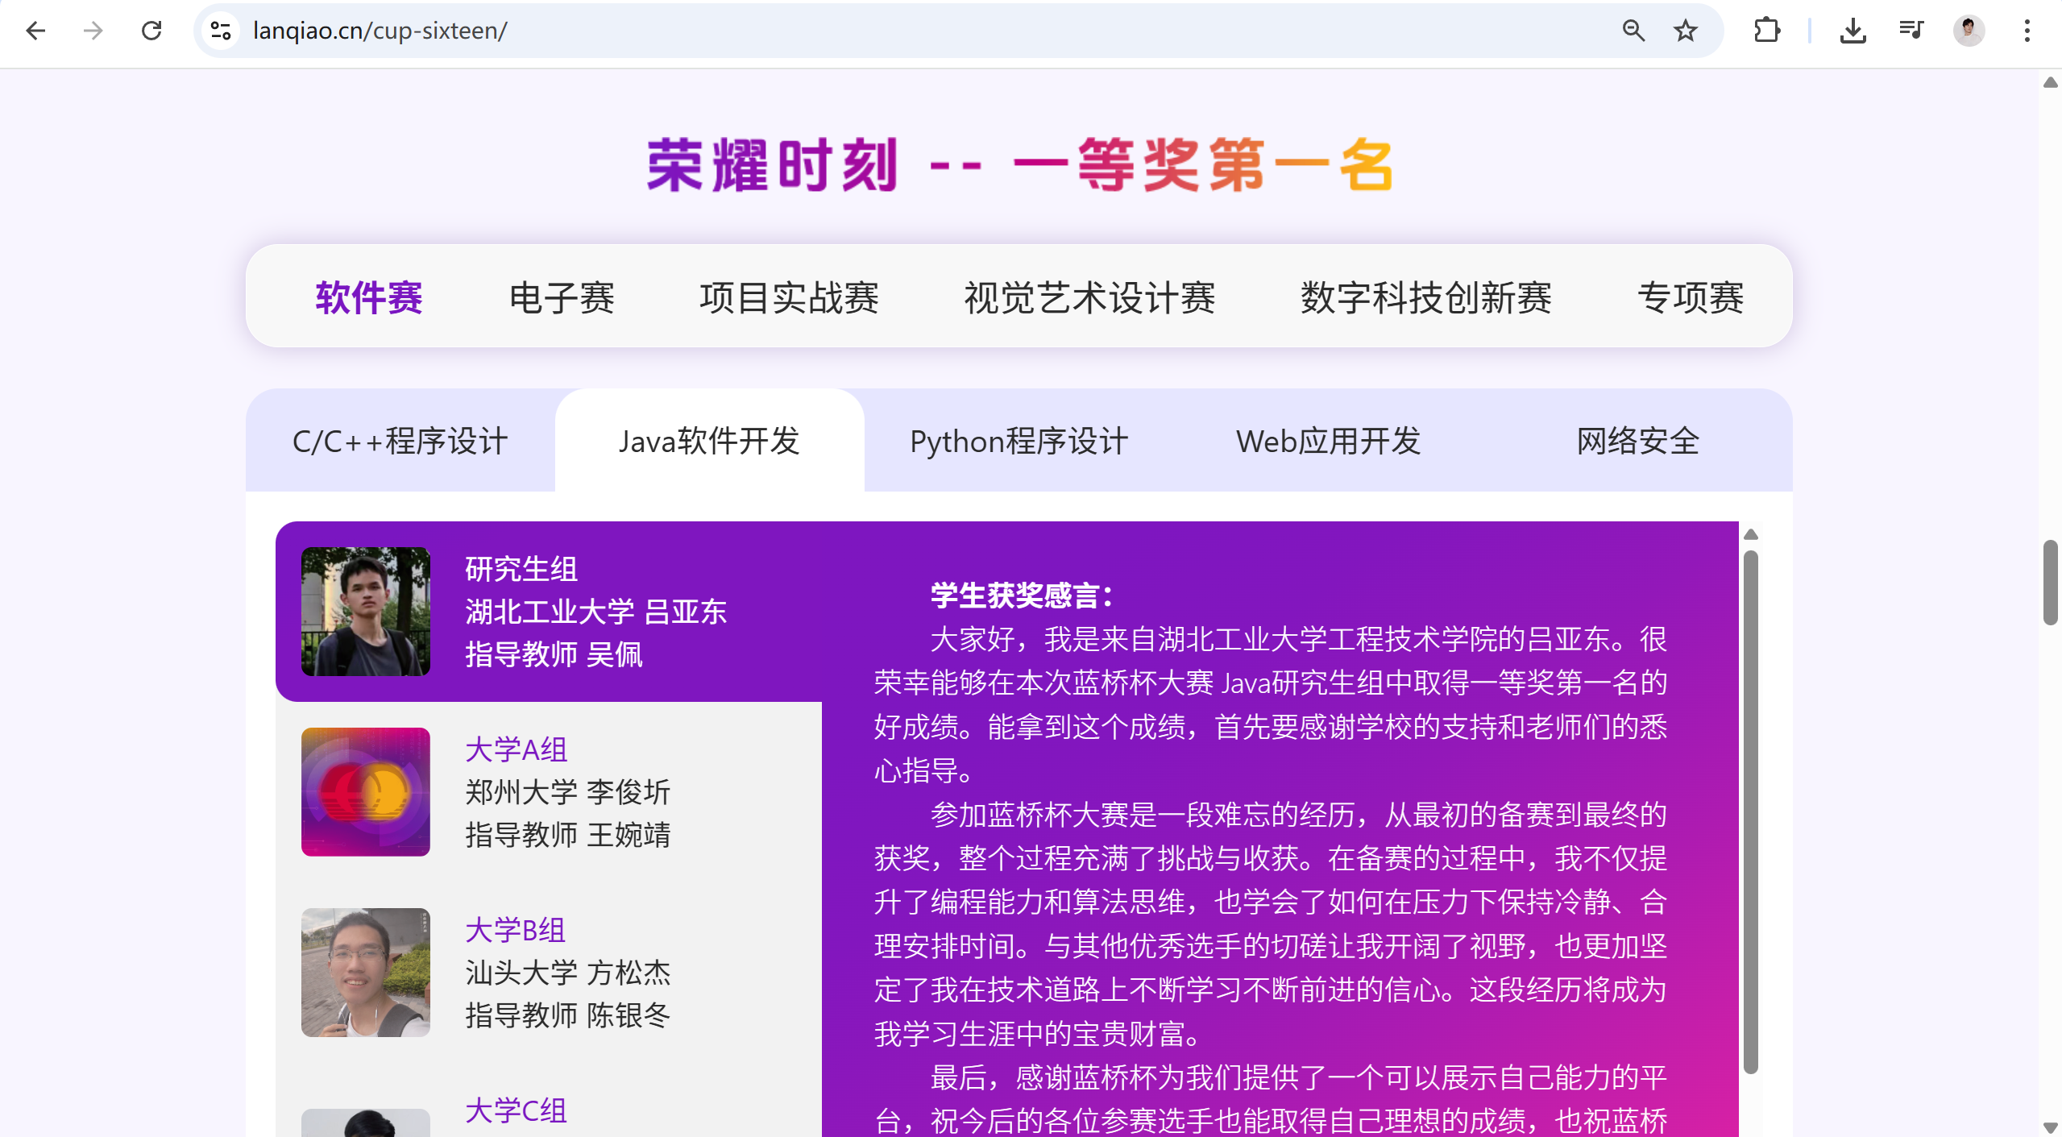The image size is (2062, 1137).
Task: Open the Python程序设计 sub-tab
Action: [x=1019, y=441]
